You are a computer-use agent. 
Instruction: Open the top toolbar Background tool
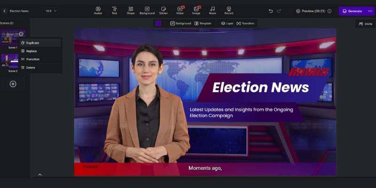point(147,11)
